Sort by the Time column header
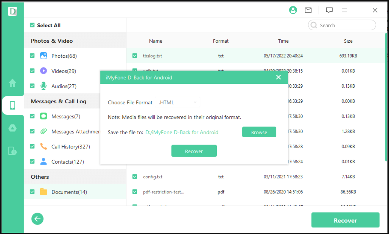The width and height of the screenshot is (389, 234). (283, 41)
